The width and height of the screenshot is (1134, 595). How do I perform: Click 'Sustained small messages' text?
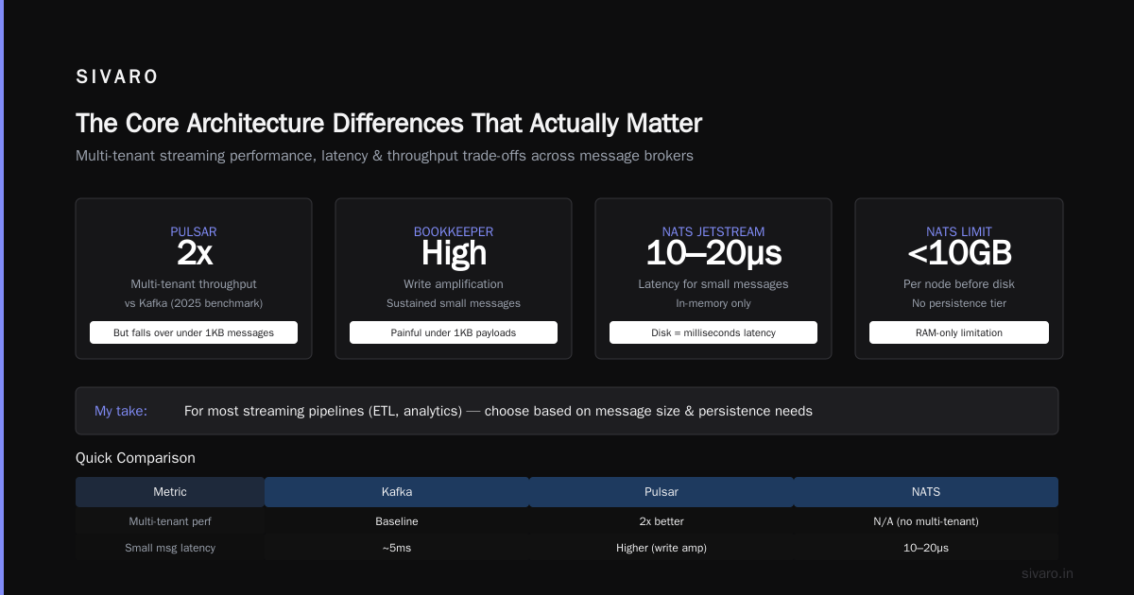click(454, 303)
